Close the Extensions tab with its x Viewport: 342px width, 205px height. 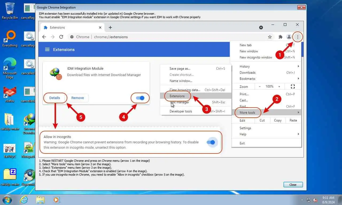[100, 27]
